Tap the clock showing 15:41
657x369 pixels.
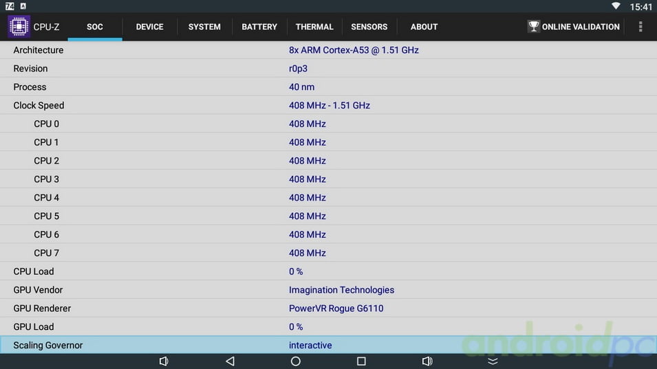(x=640, y=7)
